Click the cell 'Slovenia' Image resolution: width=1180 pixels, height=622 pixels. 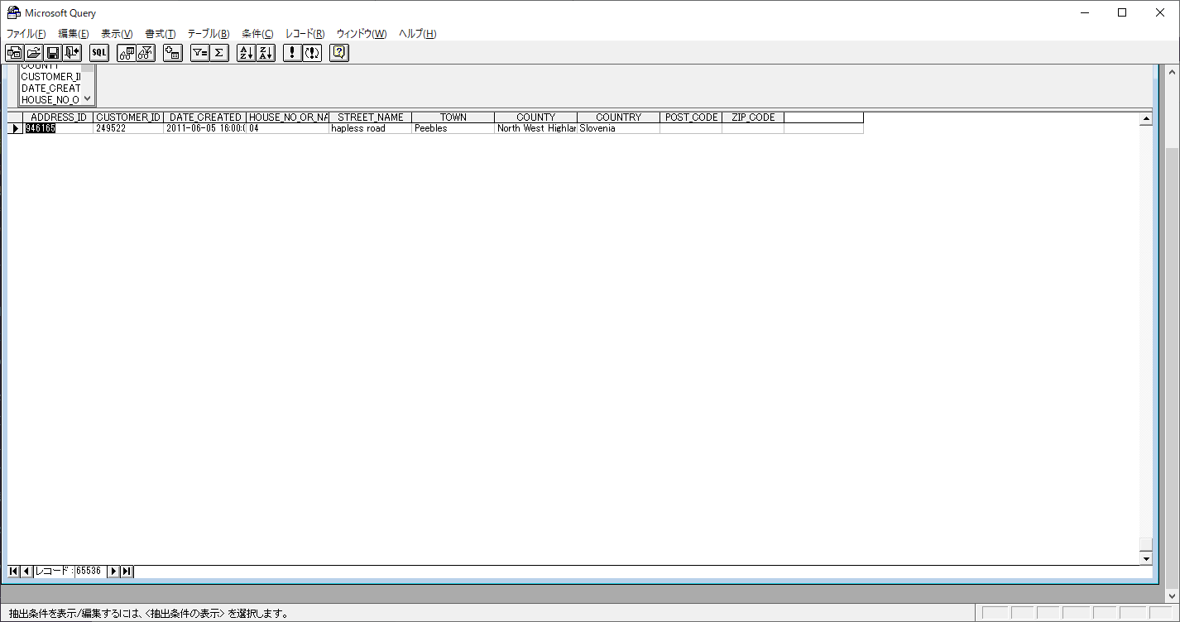(619, 128)
